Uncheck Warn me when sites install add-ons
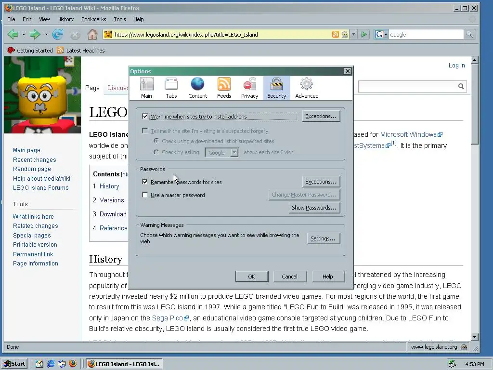 [145, 116]
